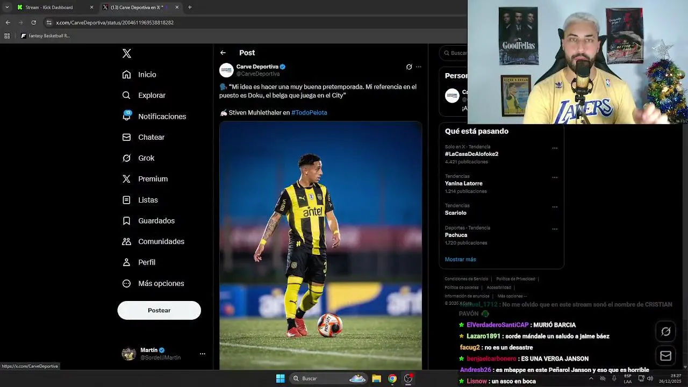Click the address bar URL

(114, 23)
